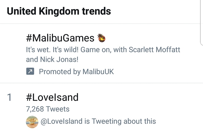Click the promoted arrow icon
The height and width of the screenshot is (131, 203).
(x=30, y=71)
